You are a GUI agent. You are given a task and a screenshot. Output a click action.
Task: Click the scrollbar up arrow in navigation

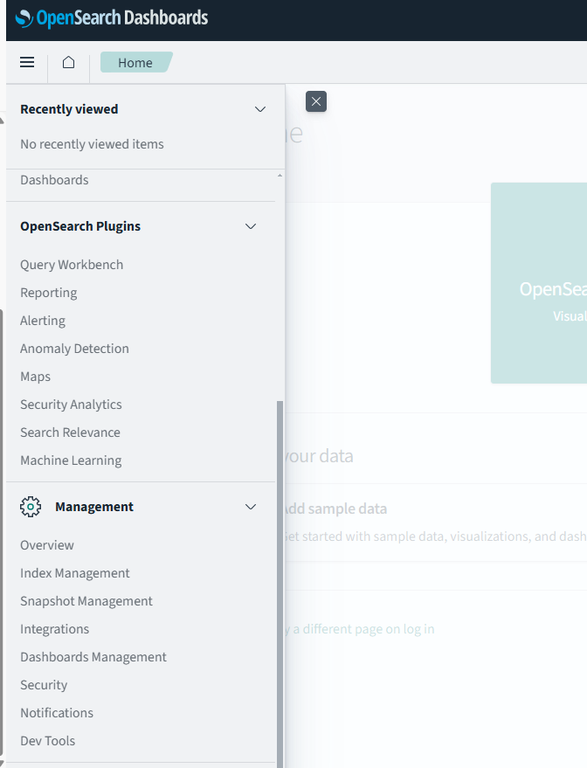[x=280, y=175]
